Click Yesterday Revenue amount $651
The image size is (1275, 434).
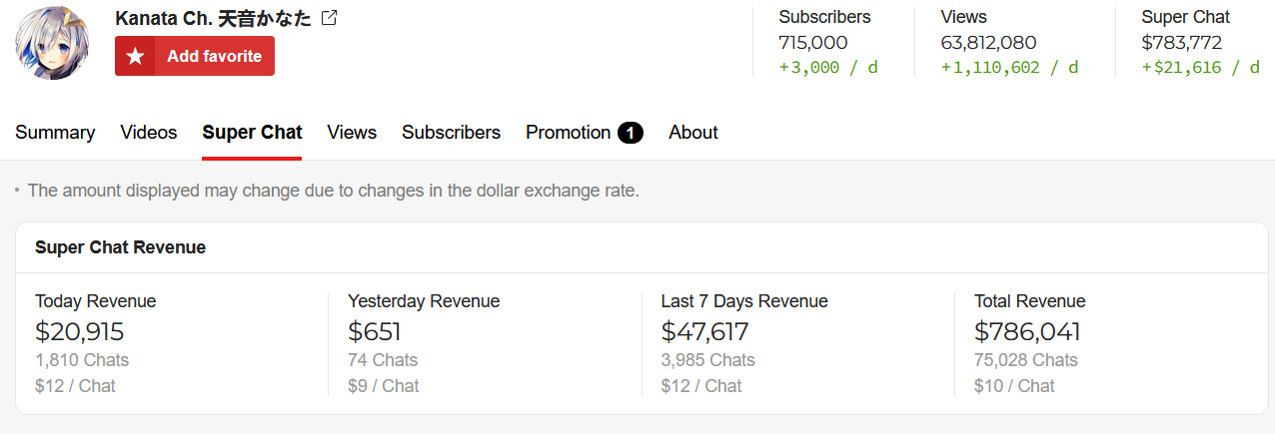(x=375, y=331)
